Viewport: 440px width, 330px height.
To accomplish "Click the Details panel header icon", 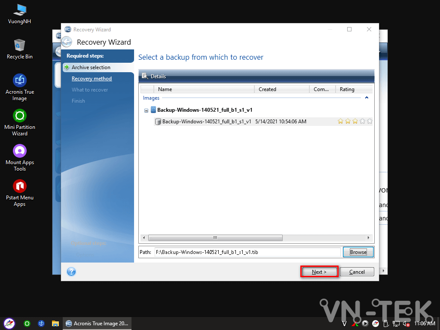I will (x=145, y=76).
